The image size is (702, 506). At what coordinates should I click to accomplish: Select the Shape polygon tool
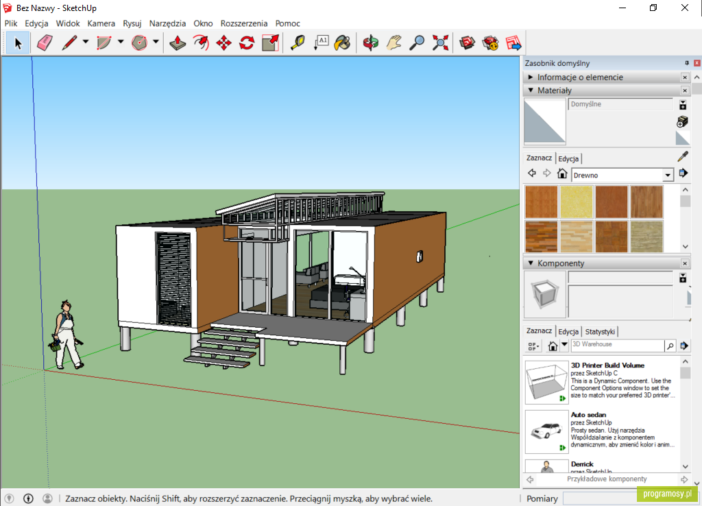tap(139, 43)
